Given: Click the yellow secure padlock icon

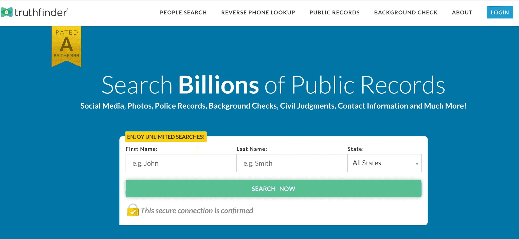Looking at the screenshot, I should coord(133,210).
